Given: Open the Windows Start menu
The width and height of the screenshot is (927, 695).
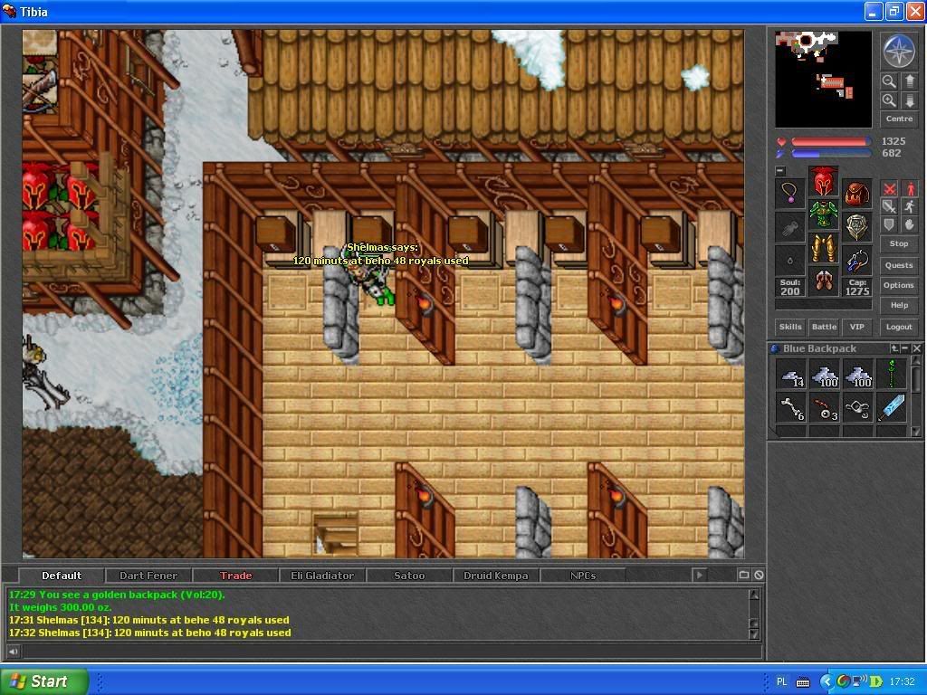Looking at the screenshot, I should tap(43, 681).
